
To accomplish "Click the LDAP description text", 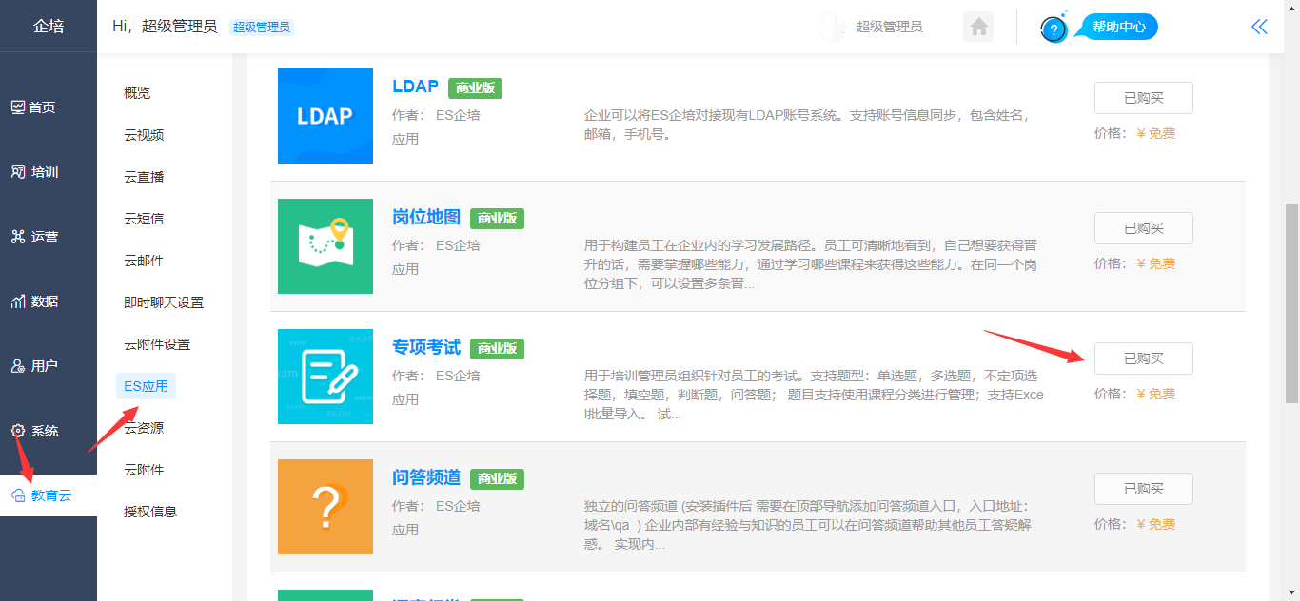I will (x=807, y=125).
